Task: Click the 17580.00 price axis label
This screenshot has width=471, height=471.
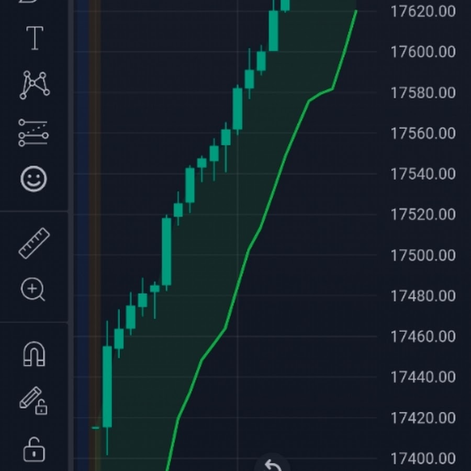Action: [x=423, y=93]
